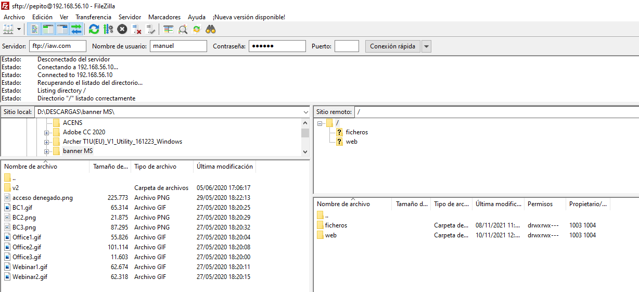
Task: Open the Transferencia menu
Action: pyautogui.click(x=93, y=17)
